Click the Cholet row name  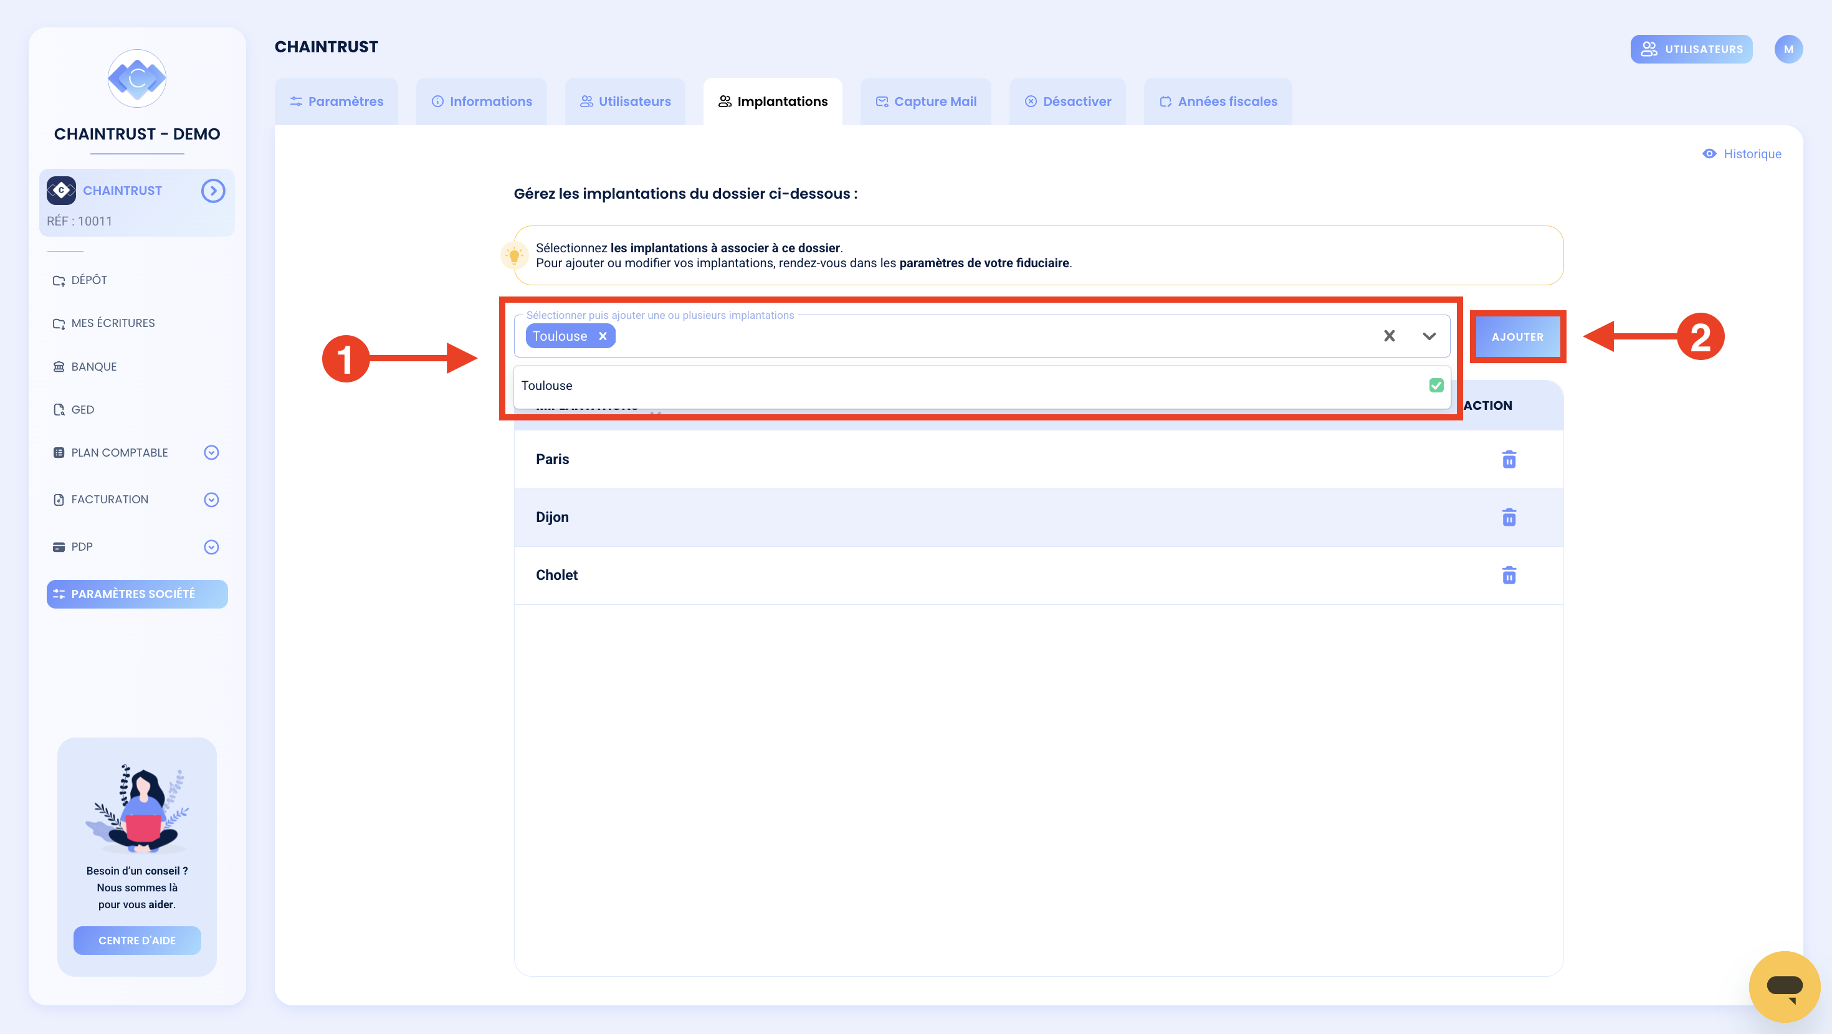(x=556, y=574)
